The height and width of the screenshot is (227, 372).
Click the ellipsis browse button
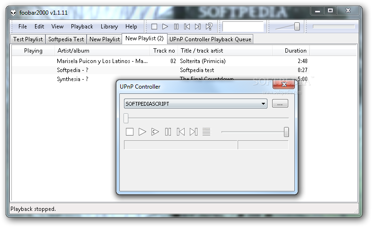[x=280, y=104]
